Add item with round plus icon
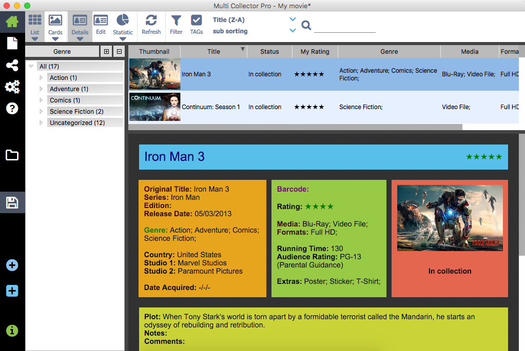The width and height of the screenshot is (525, 351). (12, 265)
